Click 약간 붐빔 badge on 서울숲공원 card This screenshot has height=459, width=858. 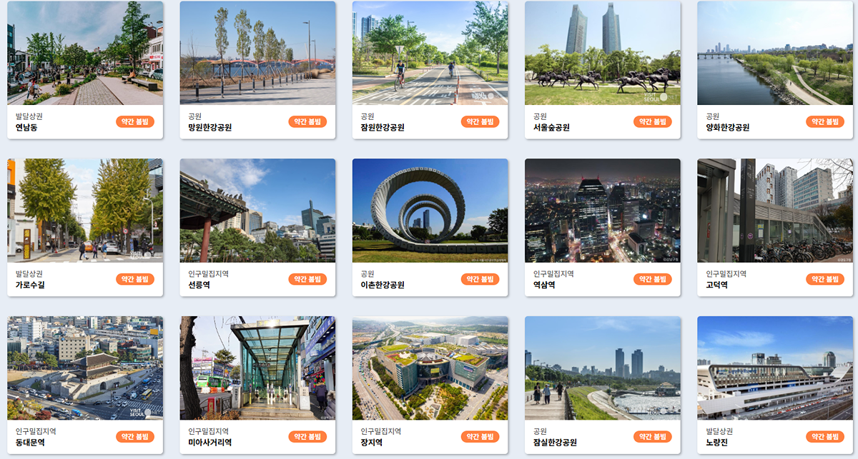(653, 121)
